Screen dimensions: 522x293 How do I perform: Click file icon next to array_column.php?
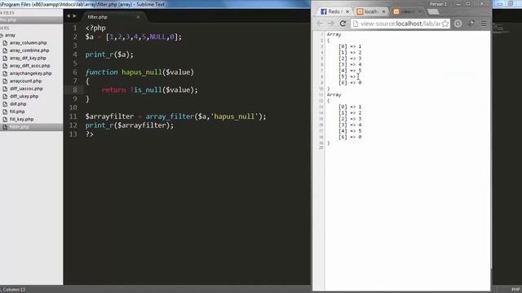5,43
